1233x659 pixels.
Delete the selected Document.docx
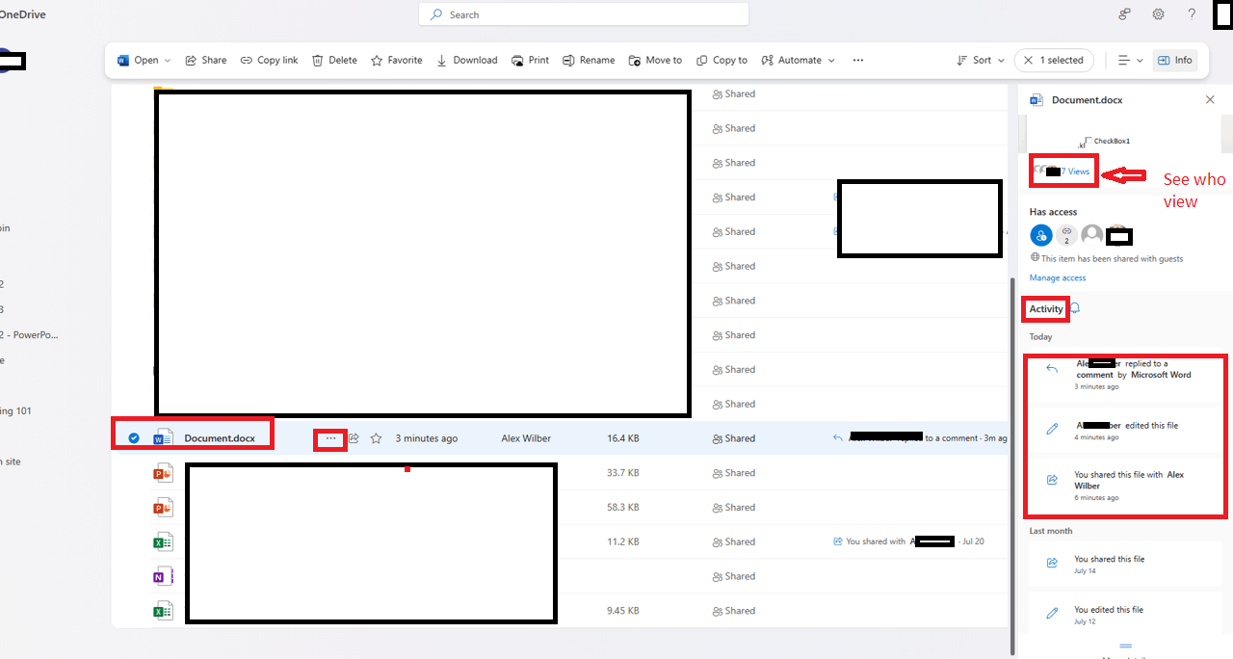(333, 60)
